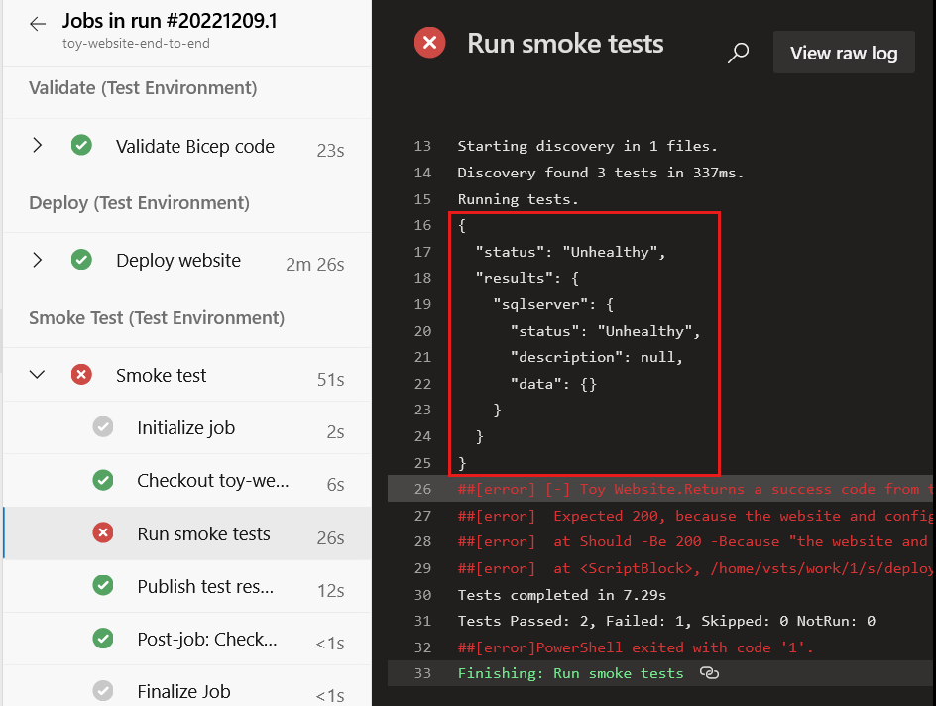Open the Publish test res... step

187,586
